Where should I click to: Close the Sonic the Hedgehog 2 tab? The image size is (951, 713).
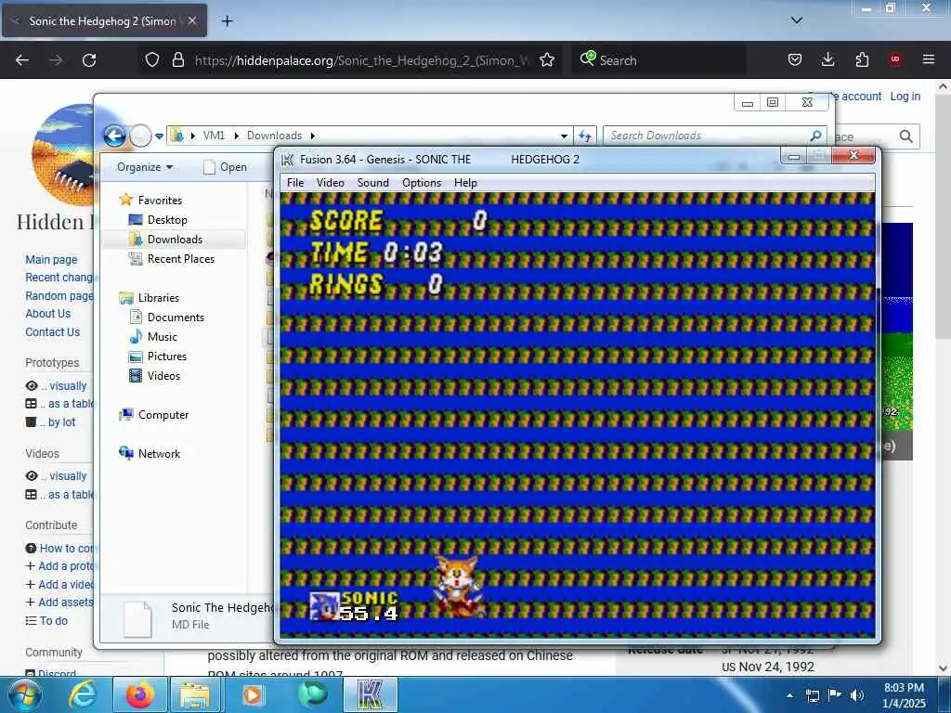coord(192,20)
